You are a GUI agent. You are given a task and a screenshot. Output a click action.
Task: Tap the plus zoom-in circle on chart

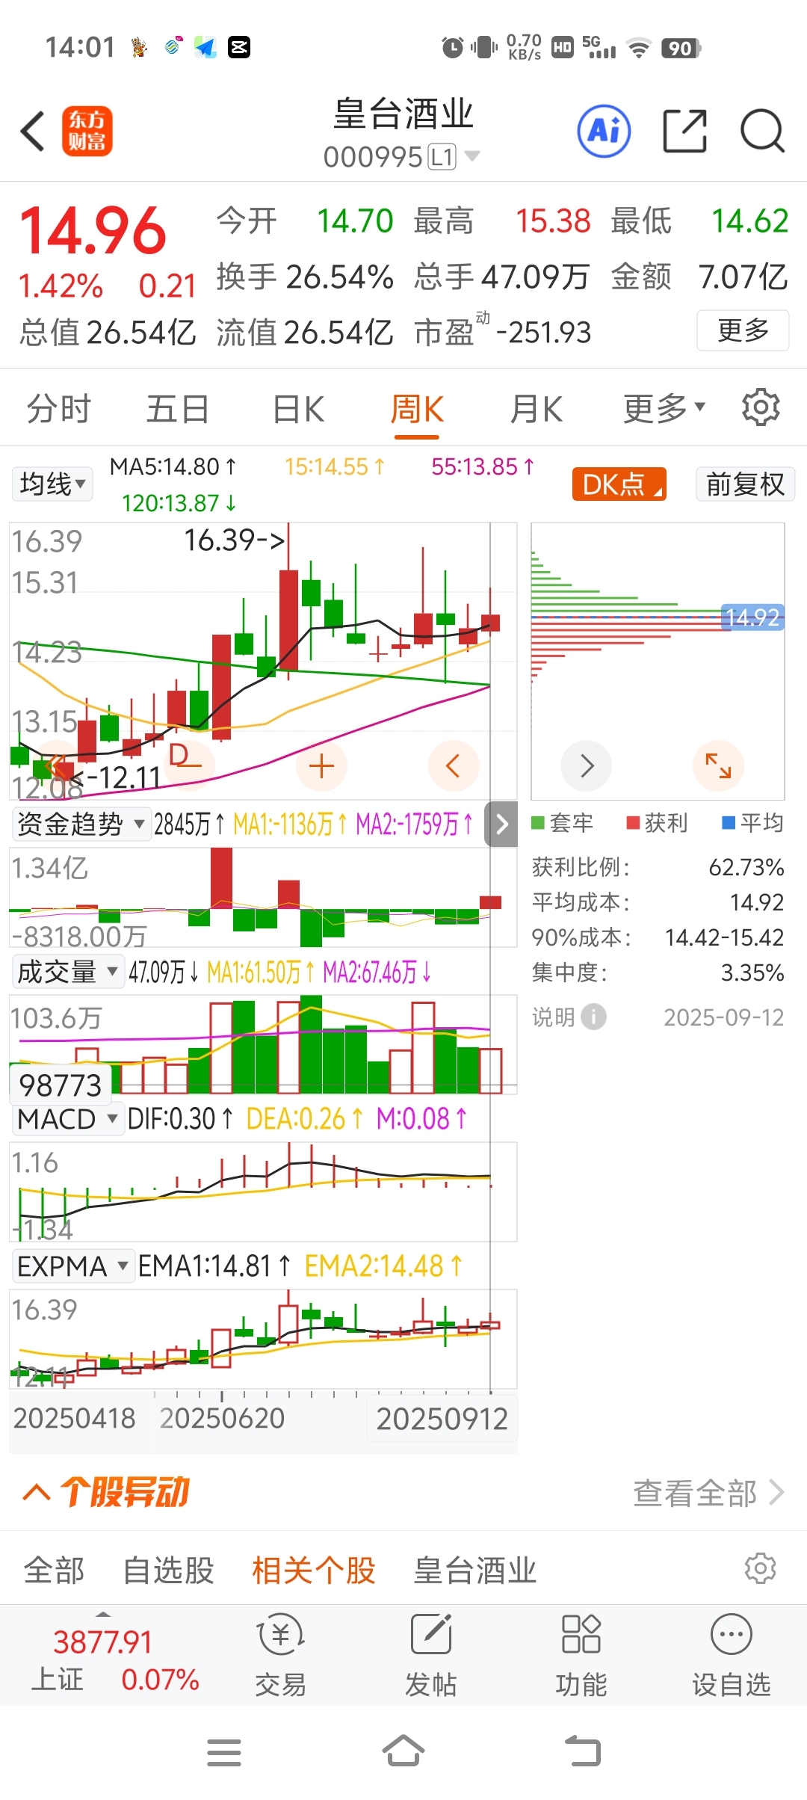(321, 766)
